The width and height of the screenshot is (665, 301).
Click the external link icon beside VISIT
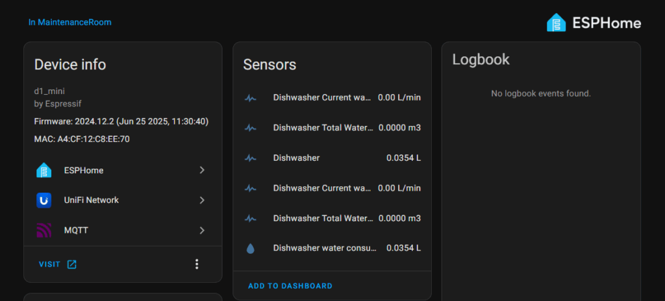click(x=72, y=265)
